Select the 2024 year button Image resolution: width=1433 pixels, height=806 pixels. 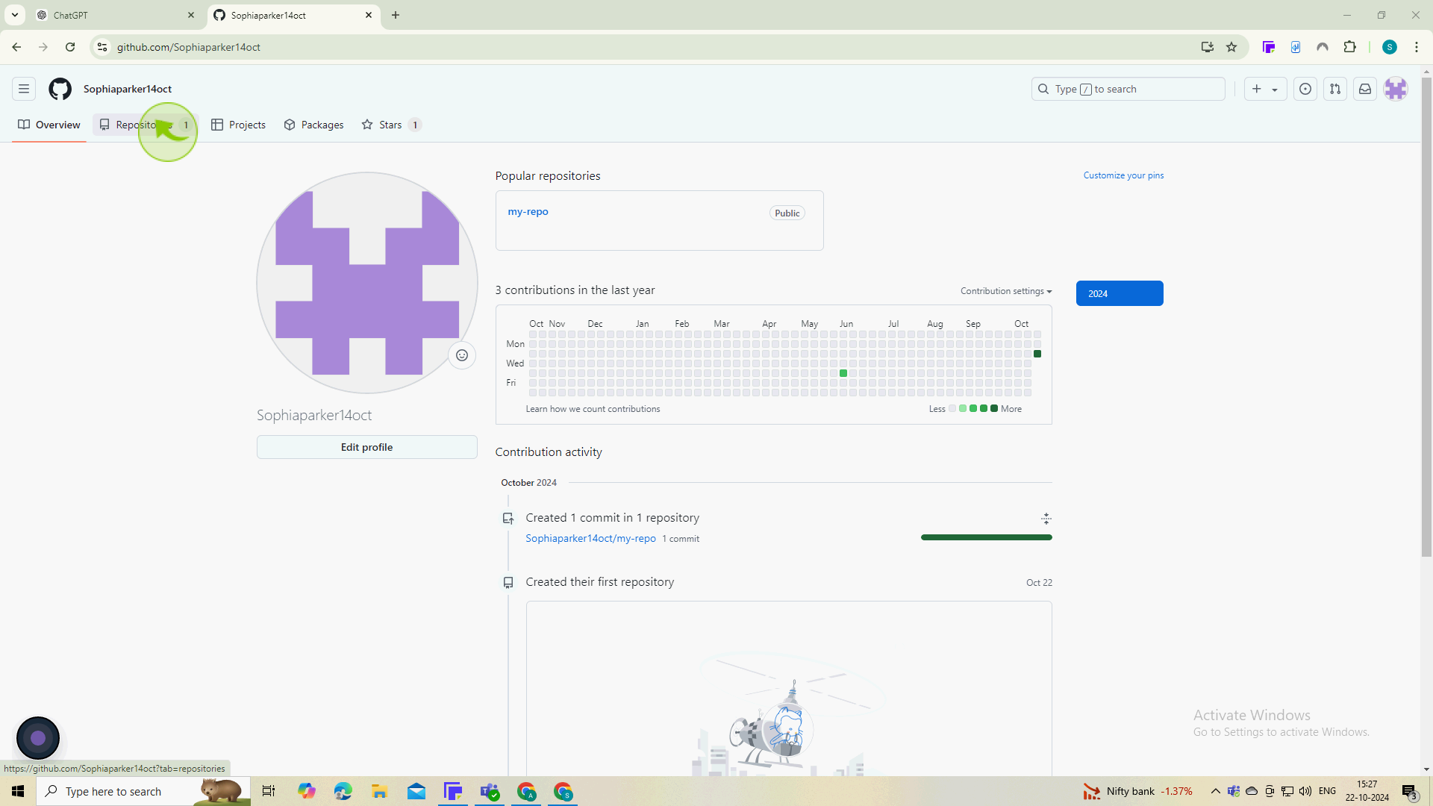tap(1120, 293)
